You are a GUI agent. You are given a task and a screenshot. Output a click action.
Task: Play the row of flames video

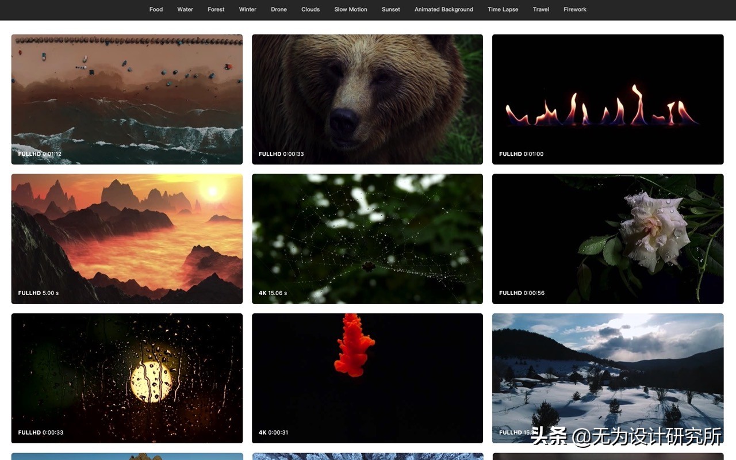click(608, 99)
